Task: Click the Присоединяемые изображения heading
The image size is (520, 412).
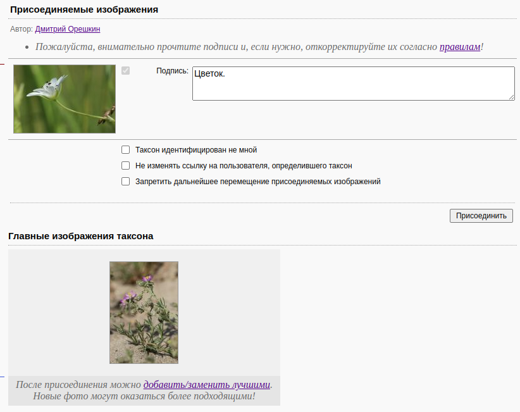Action: 84,9
